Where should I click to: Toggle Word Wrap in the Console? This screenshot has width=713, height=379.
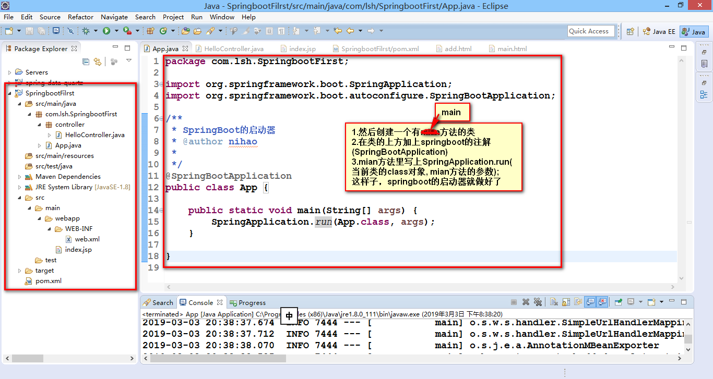578,302
